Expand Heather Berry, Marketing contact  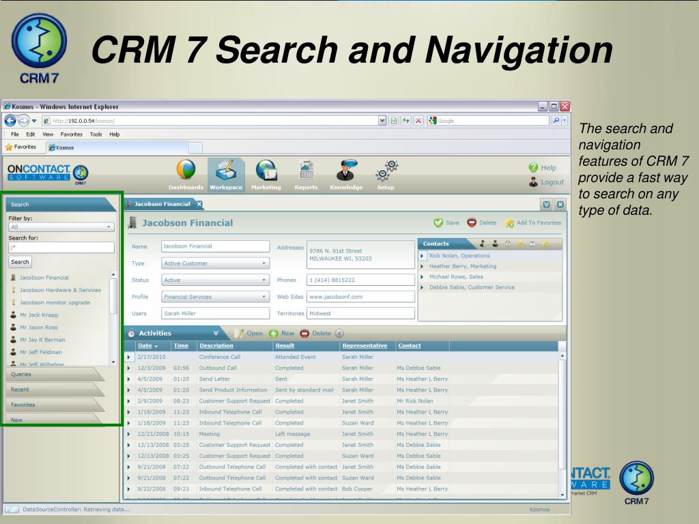tap(422, 267)
